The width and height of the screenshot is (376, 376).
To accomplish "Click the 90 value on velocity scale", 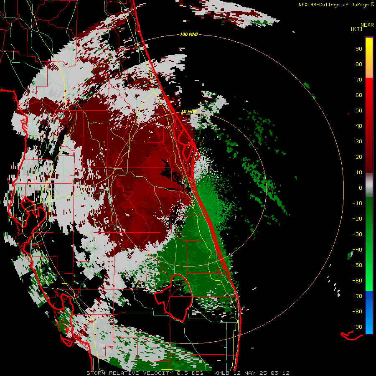I will tap(359, 49).
